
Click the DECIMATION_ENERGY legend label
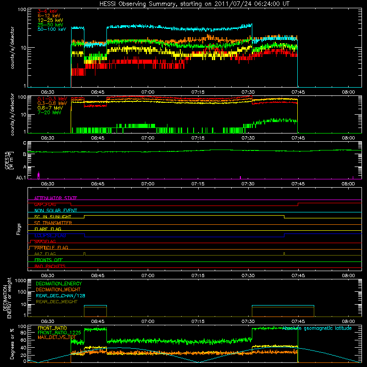(59, 284)
